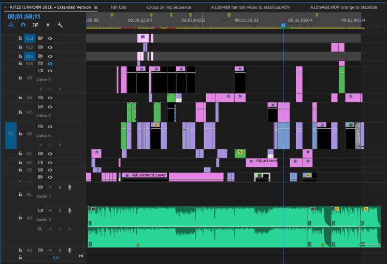Open Timeline Display Settings wrench

coord(60,24)
